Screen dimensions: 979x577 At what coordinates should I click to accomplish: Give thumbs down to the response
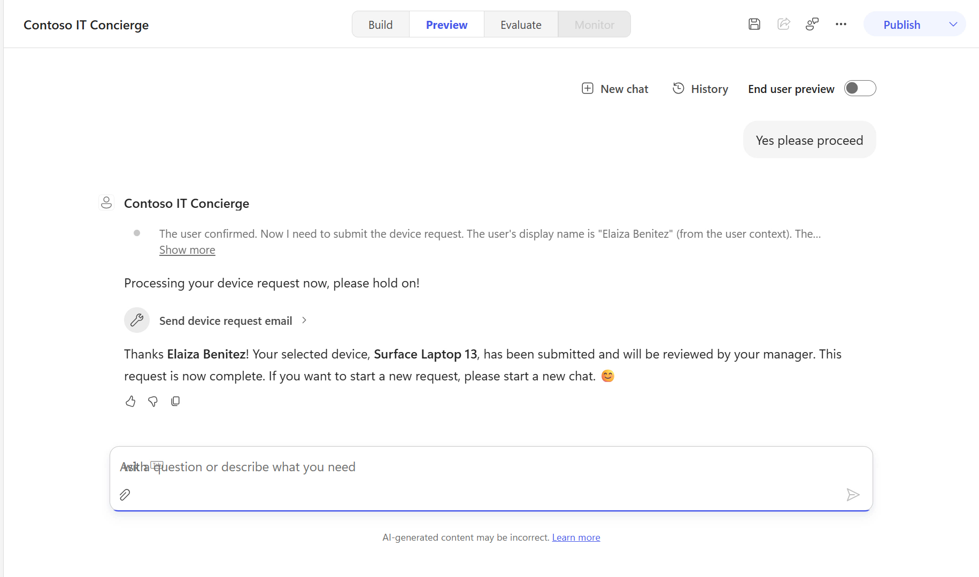pos(153,401)
